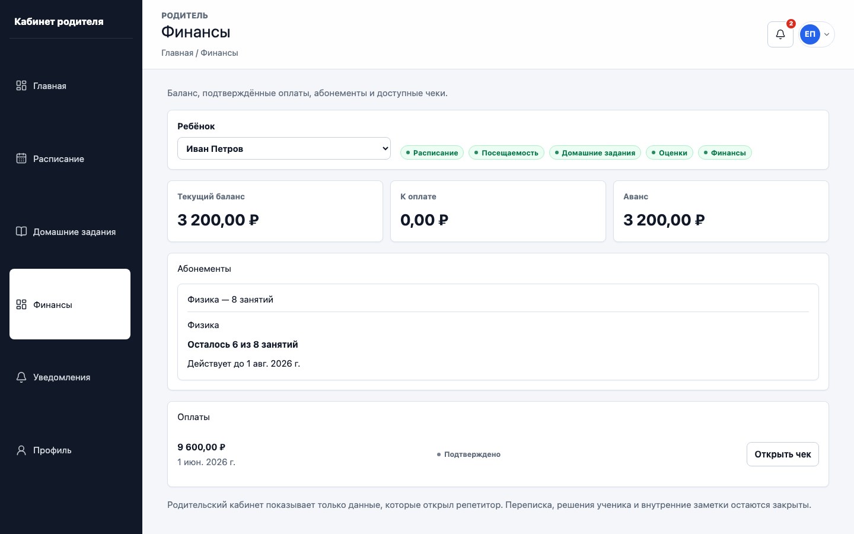Click the payment date 1 июн. 2026 г.
This screenshot has height=534, width=854.
(x=206, y=462)
